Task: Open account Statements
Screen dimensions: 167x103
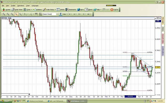Action: 71,10
